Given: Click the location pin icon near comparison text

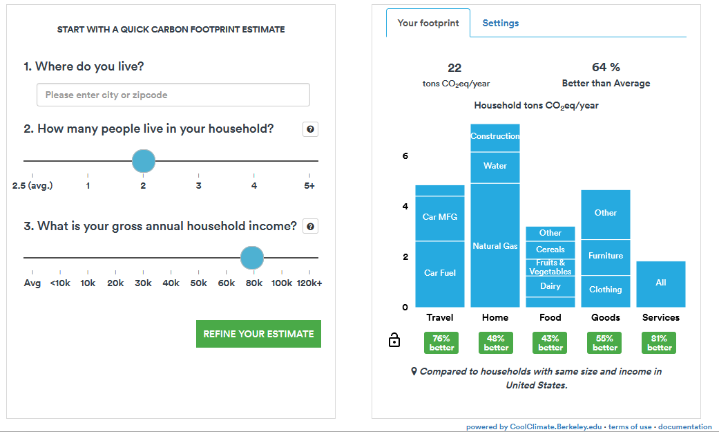Looking at the screenshot, I should point(414,372).
